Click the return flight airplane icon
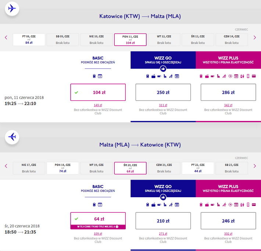 tap(12, 137)
